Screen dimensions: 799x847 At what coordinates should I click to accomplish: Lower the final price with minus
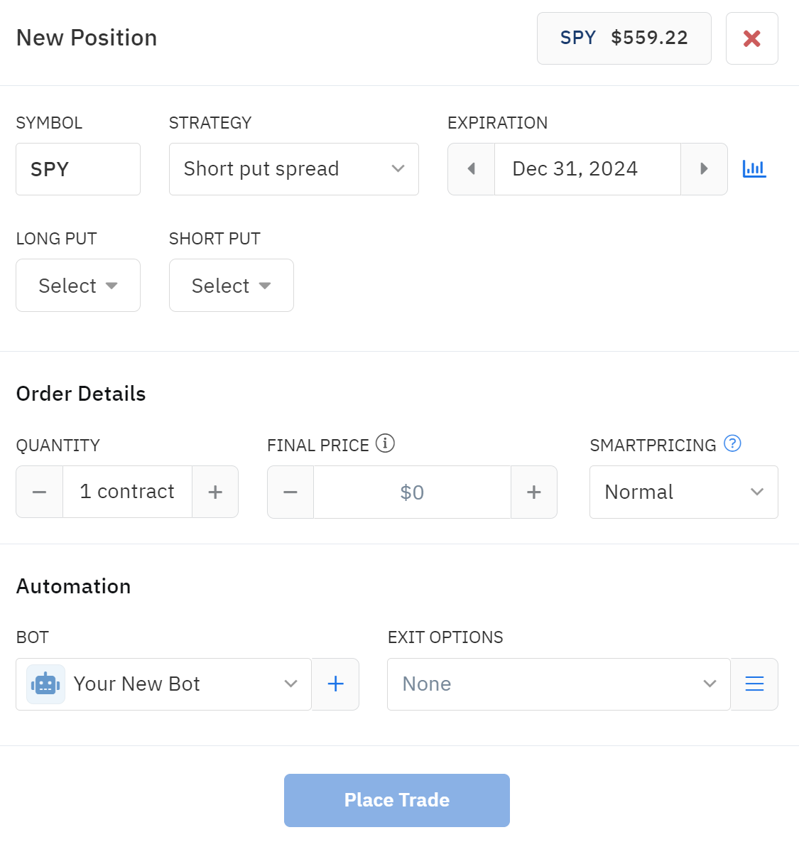[290, 492]
